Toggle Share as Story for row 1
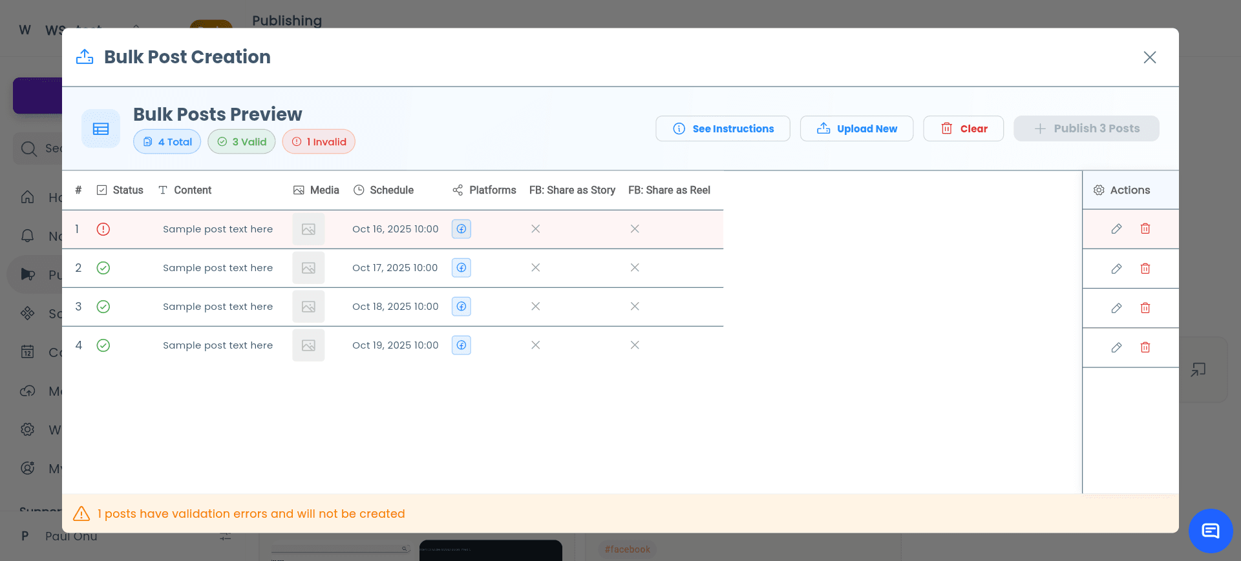 pyautogui.click(x=535, y=229)
